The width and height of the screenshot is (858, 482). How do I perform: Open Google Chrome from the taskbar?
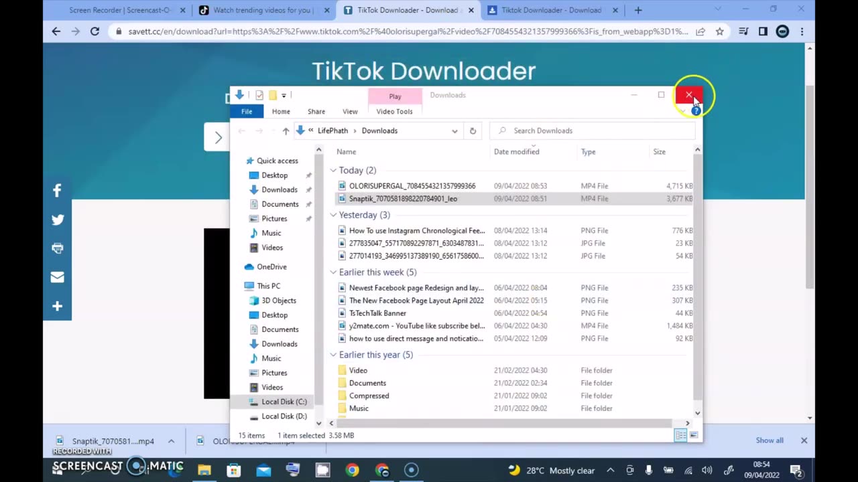point(352,470)
